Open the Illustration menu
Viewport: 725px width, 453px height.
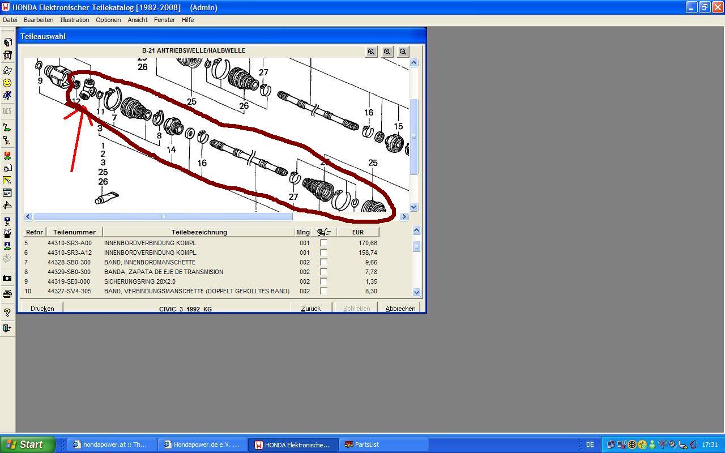point(74,20)
